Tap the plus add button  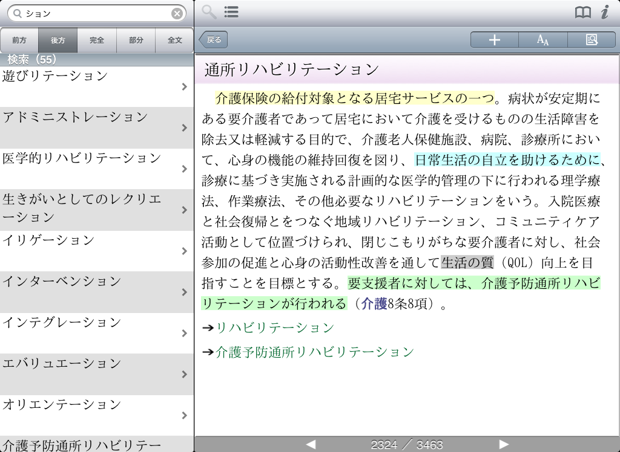tap(495, 40)
